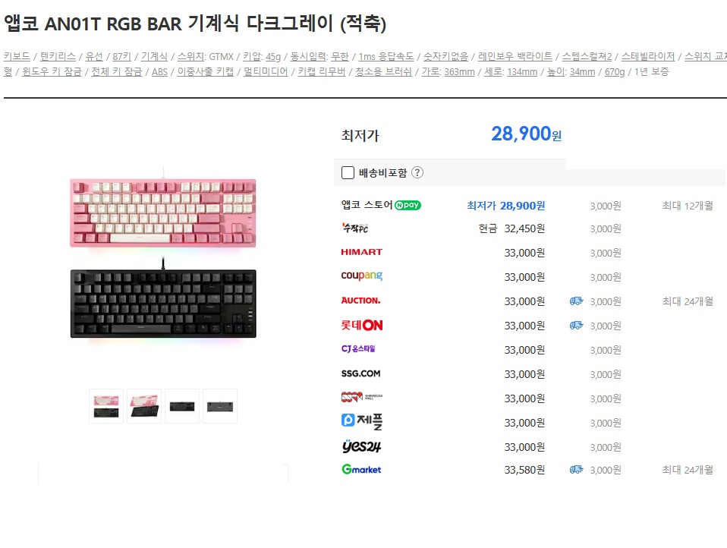The width and height of the screenshot is (727, 548).
Task: Click the 수작PC store logo
Action: click(355, 228)
